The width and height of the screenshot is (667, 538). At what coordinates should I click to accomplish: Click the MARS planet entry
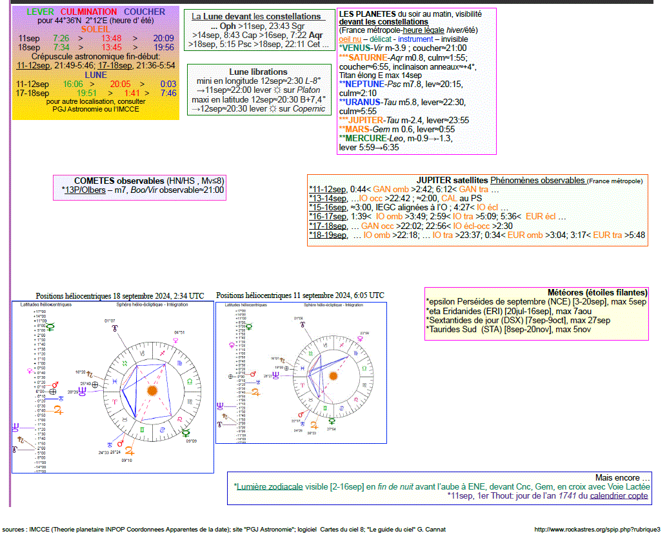pyautogui.click(x=397, y=129)
